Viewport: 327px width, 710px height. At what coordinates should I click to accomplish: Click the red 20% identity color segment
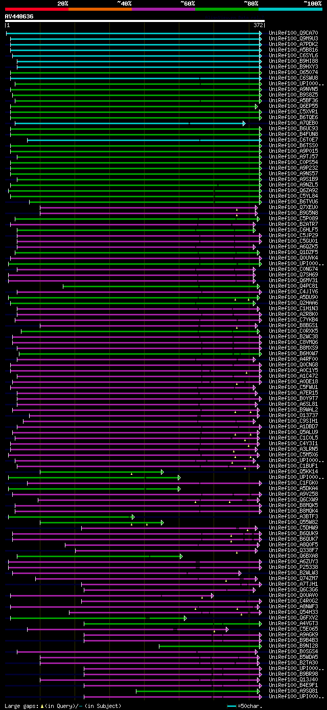(36, 9)
